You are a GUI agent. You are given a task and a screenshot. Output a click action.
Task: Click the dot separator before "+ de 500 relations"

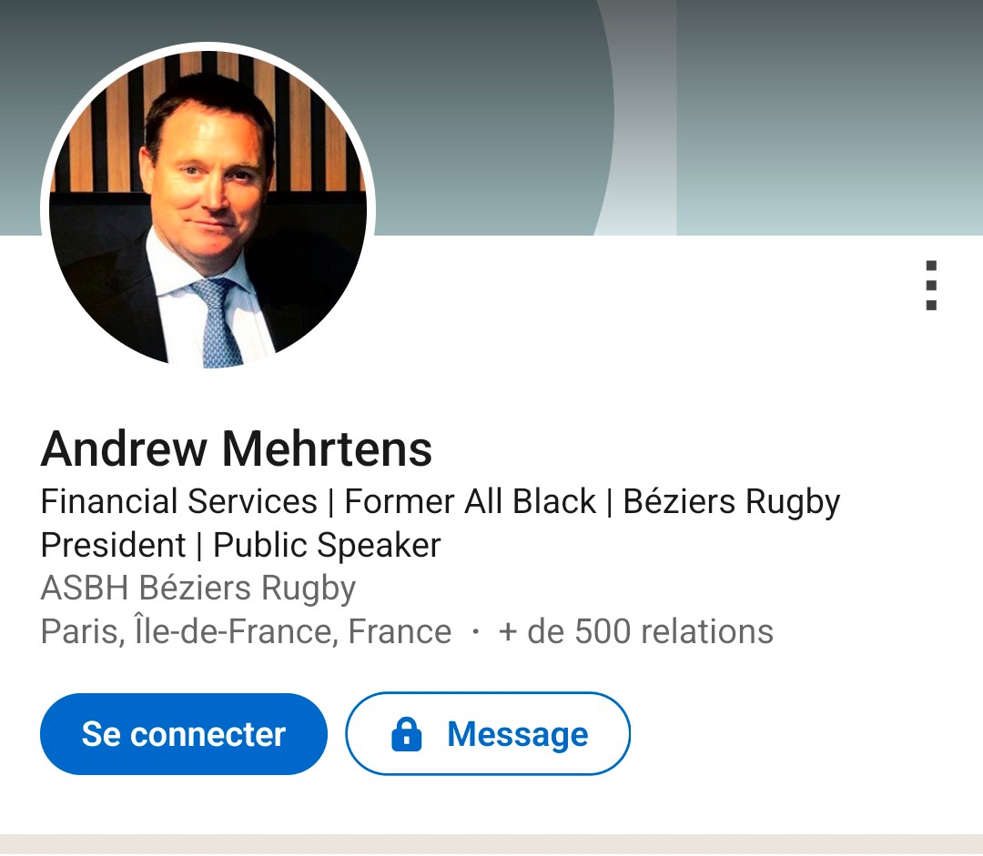click(475, 632)
